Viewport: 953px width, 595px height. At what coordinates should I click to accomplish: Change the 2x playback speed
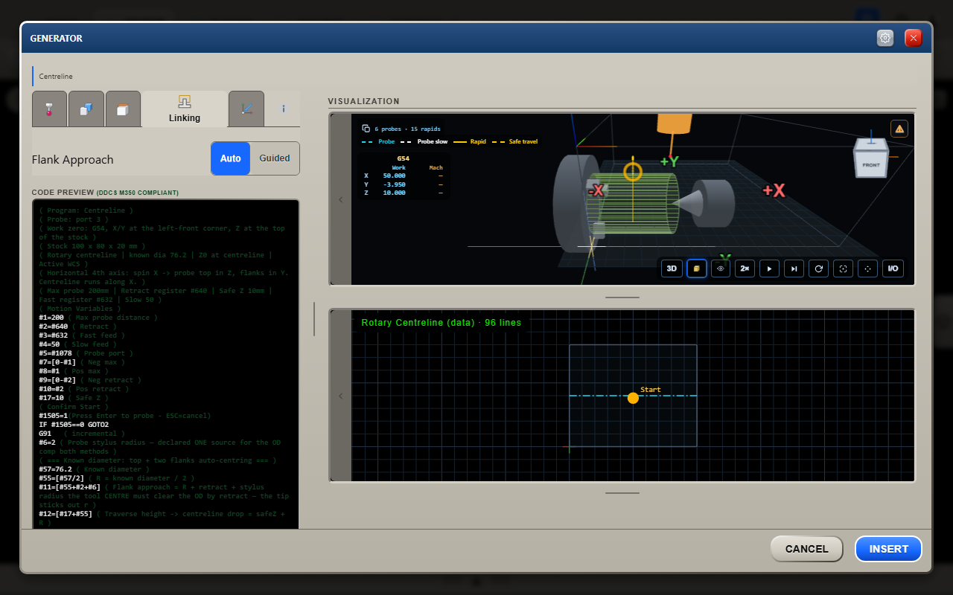pyautogui.click(x=745, y=268)
